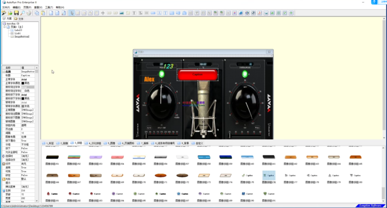Click the open folder icon in toolbar

(10, 13)
